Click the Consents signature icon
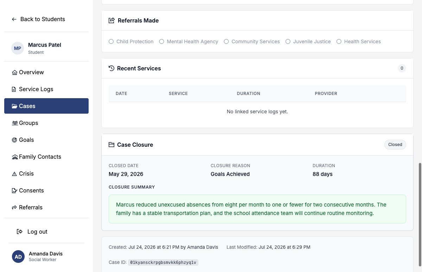This screenshot has width=422, height=272. (x=14, y=191)
